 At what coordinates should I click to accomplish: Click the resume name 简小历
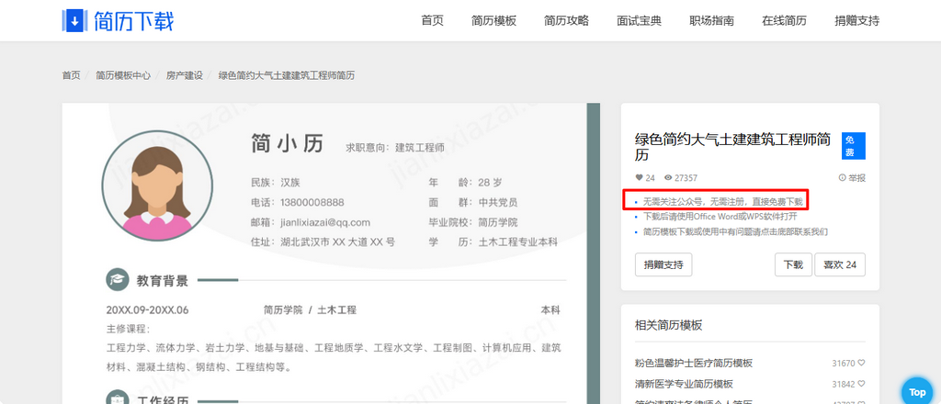point(287,144)
